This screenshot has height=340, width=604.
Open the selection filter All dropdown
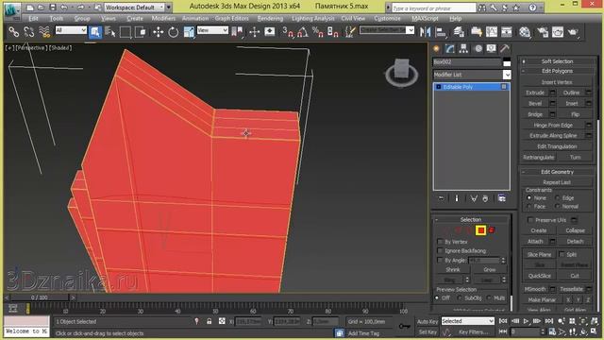(x=71, y=30)
